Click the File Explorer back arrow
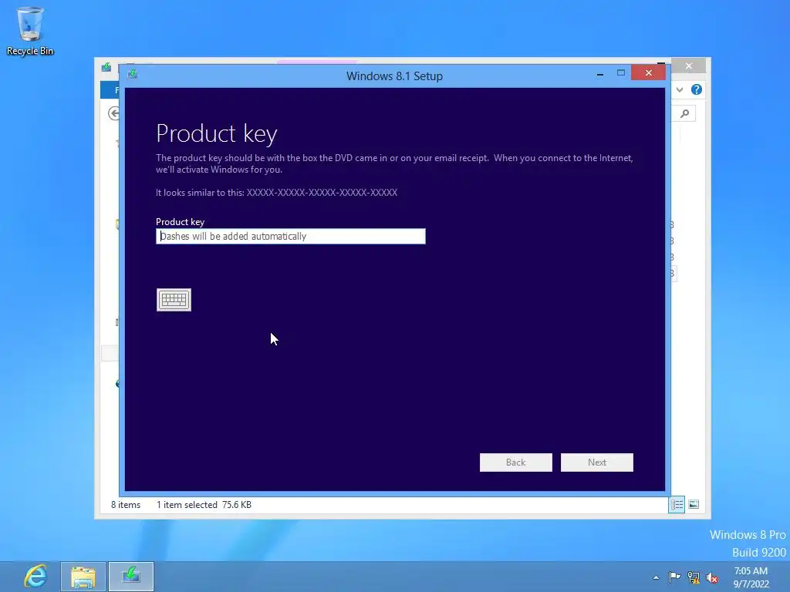Image resolution: width=790 pixels, height=592 pixels. pyautogui.click(x=113, y=113)
